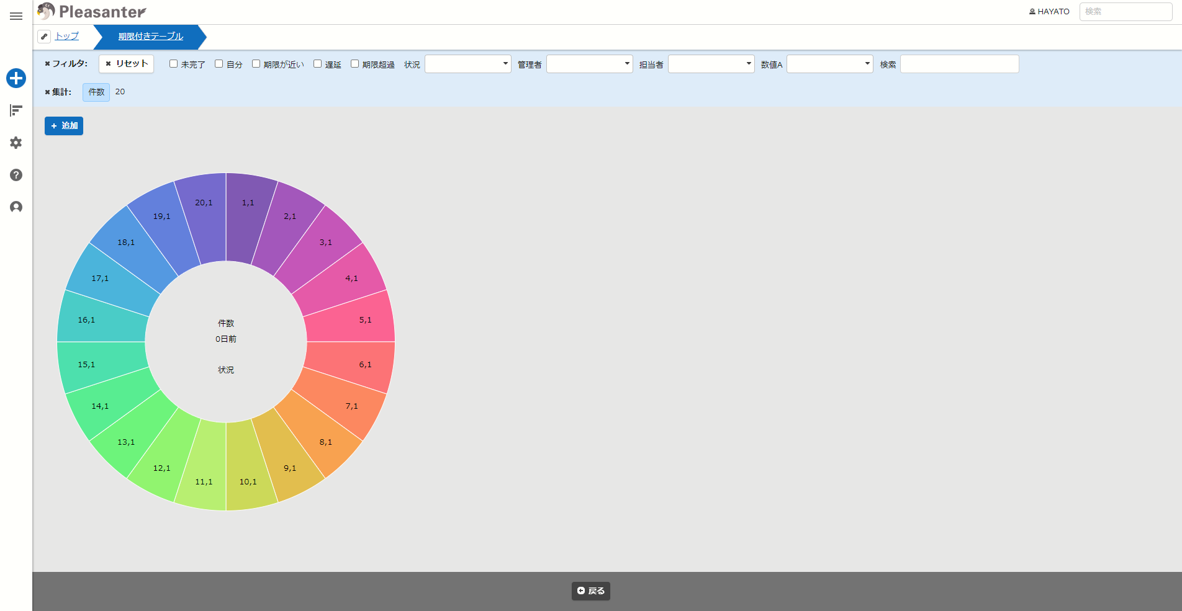Click the リセット filter button
Viewport: 1182px width, 611px height.
click(127, 64)
